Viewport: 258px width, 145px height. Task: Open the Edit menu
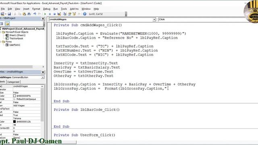tap(10, 9)
